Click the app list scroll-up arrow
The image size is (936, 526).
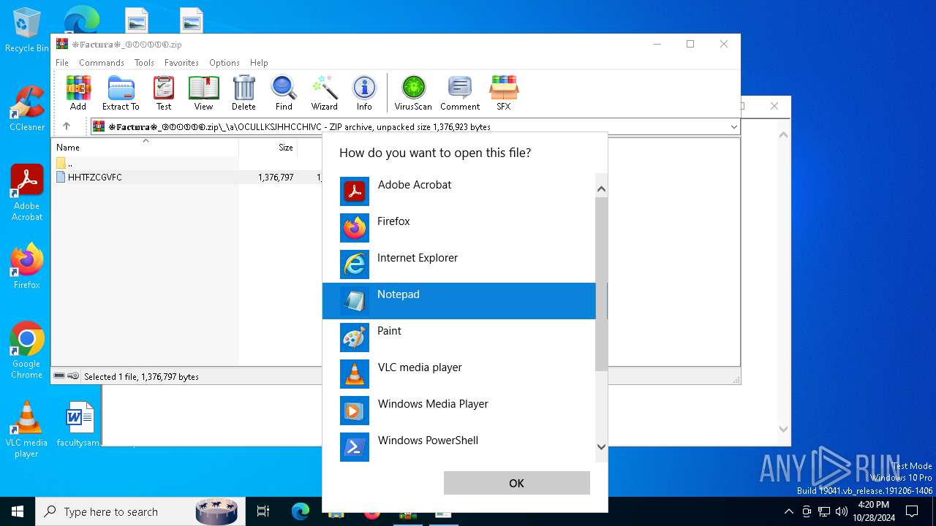602,189
